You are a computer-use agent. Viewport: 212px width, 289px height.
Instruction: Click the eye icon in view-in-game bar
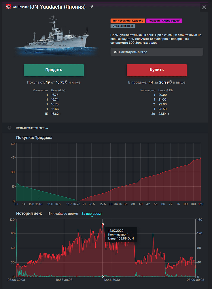pyautogui.click(x=116, y=52)
